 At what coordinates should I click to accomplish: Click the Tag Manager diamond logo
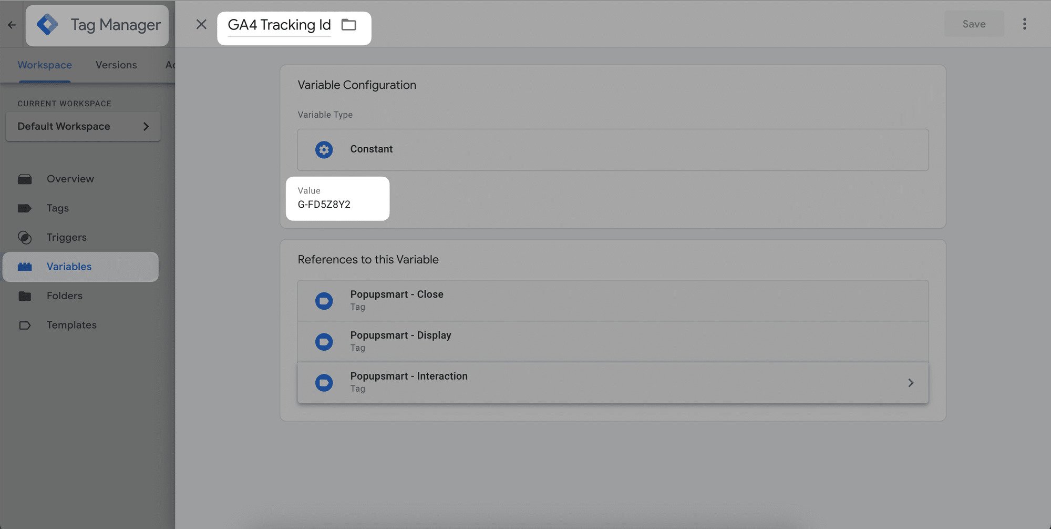(47, 25)
